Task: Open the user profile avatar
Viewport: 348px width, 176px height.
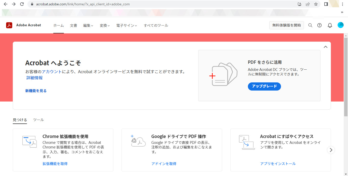Action: [341, 25]
